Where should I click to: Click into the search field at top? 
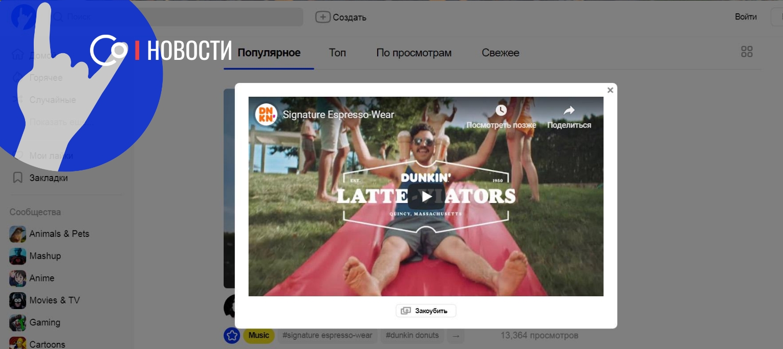177,17
